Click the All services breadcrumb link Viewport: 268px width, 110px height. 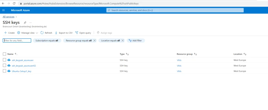tap(9, 17)
